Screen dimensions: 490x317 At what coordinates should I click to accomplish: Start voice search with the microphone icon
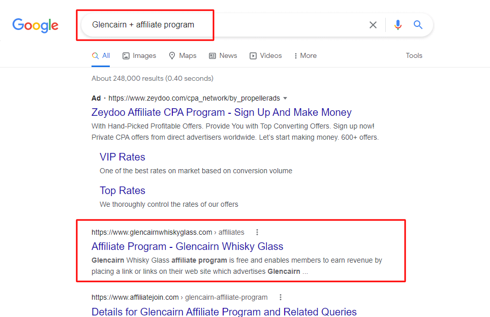[x=397, y=25]
